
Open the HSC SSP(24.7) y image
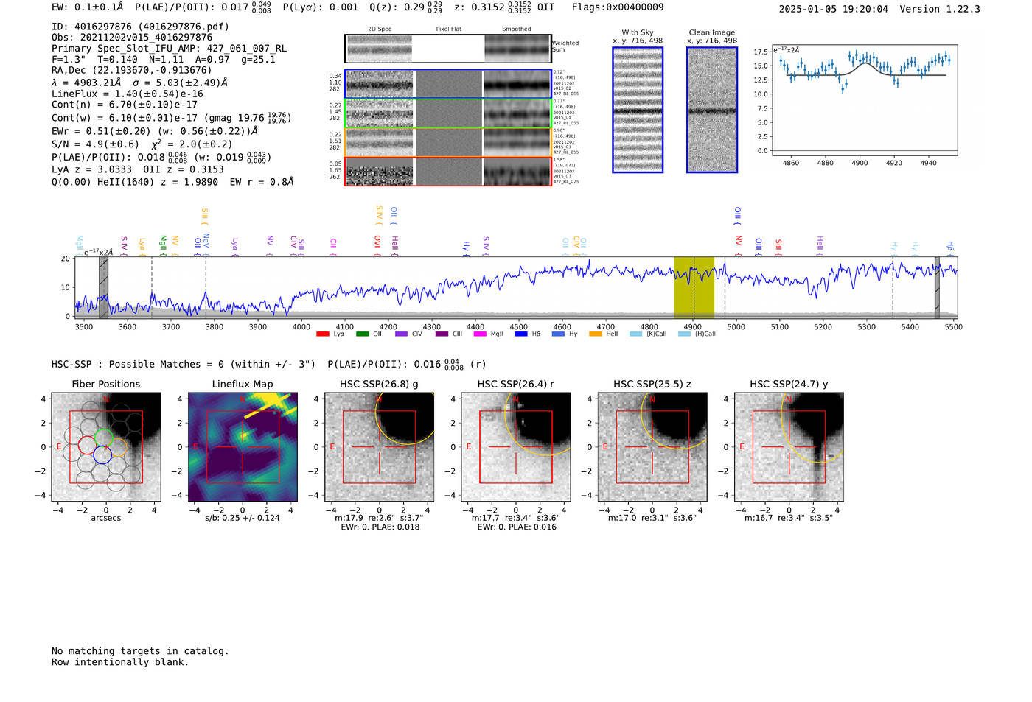pos(789,447)
